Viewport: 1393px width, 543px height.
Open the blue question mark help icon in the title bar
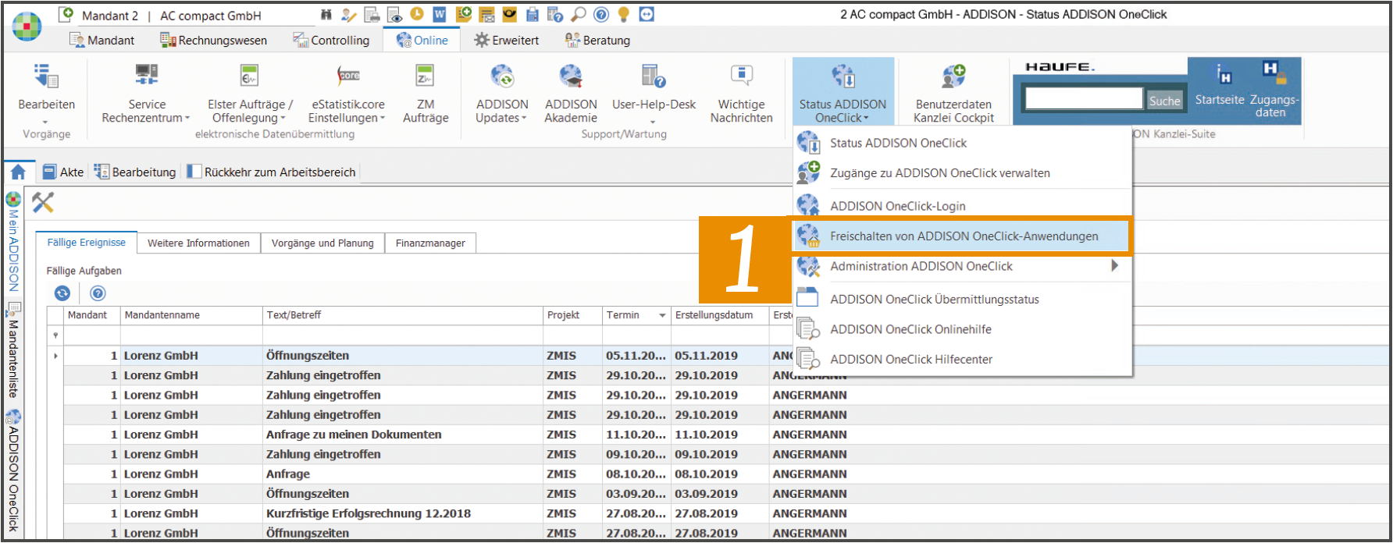click(x=601, y=14)
